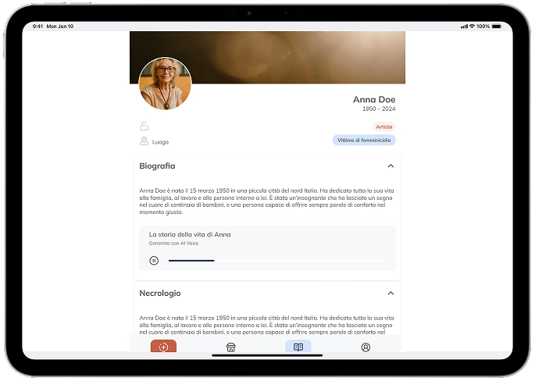535x381 pixels.
Task: Select the open book icon tab
Action: (298, 347)
